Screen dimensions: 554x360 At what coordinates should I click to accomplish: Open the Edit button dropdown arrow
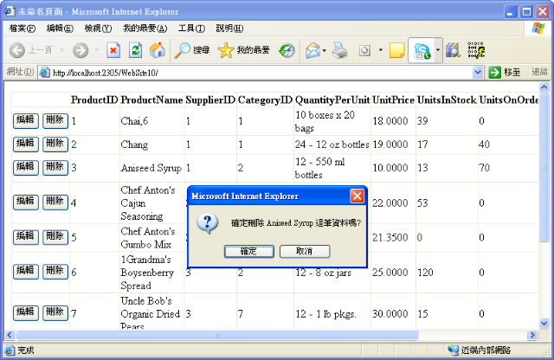[x=381, y=50]
